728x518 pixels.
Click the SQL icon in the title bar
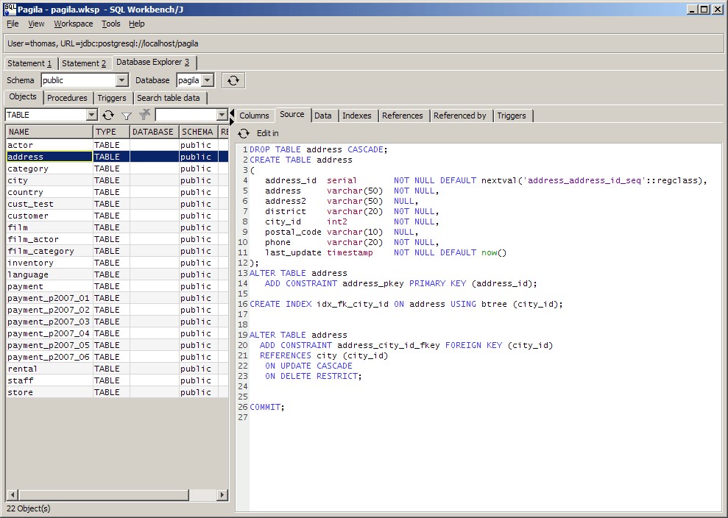coord(7,8)
